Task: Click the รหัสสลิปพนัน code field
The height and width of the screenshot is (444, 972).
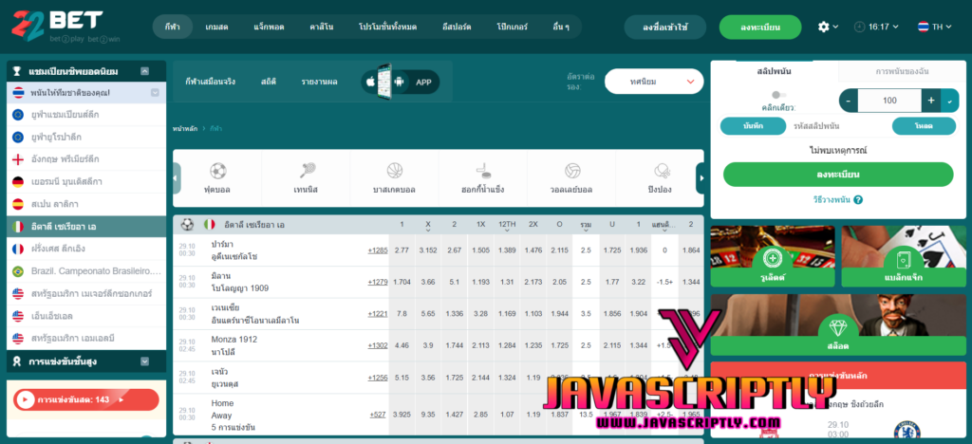Action: point(839,126)
